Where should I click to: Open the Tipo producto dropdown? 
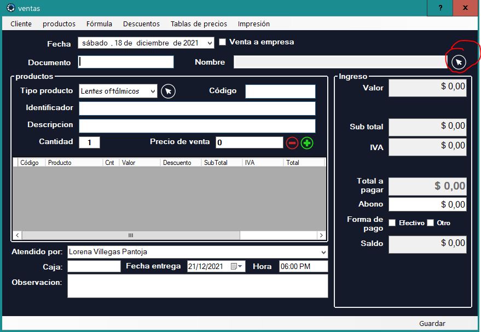(x=153, y=91)
